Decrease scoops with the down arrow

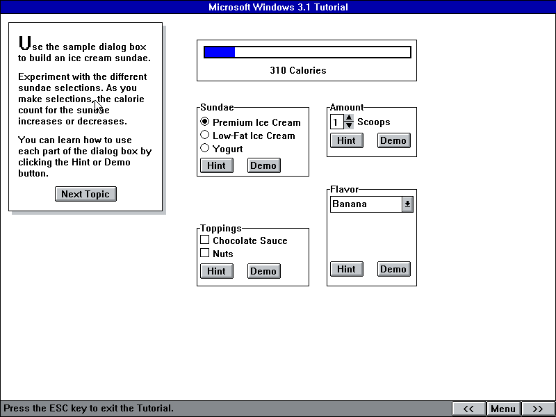coord(349,125)
